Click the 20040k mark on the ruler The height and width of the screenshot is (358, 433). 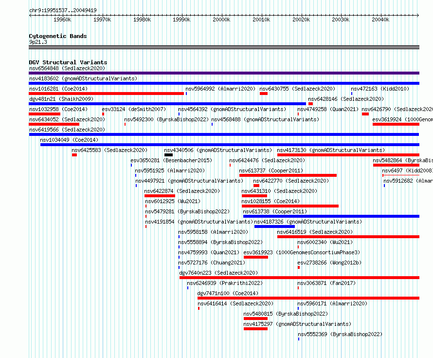tap(380, 19)
